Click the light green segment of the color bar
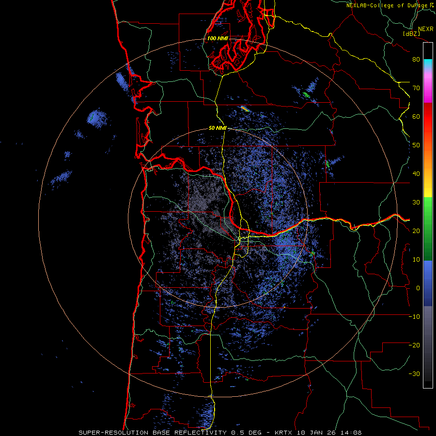Image resolution: width=436 pixels, height=436 pixels. [x=428, y=205]
